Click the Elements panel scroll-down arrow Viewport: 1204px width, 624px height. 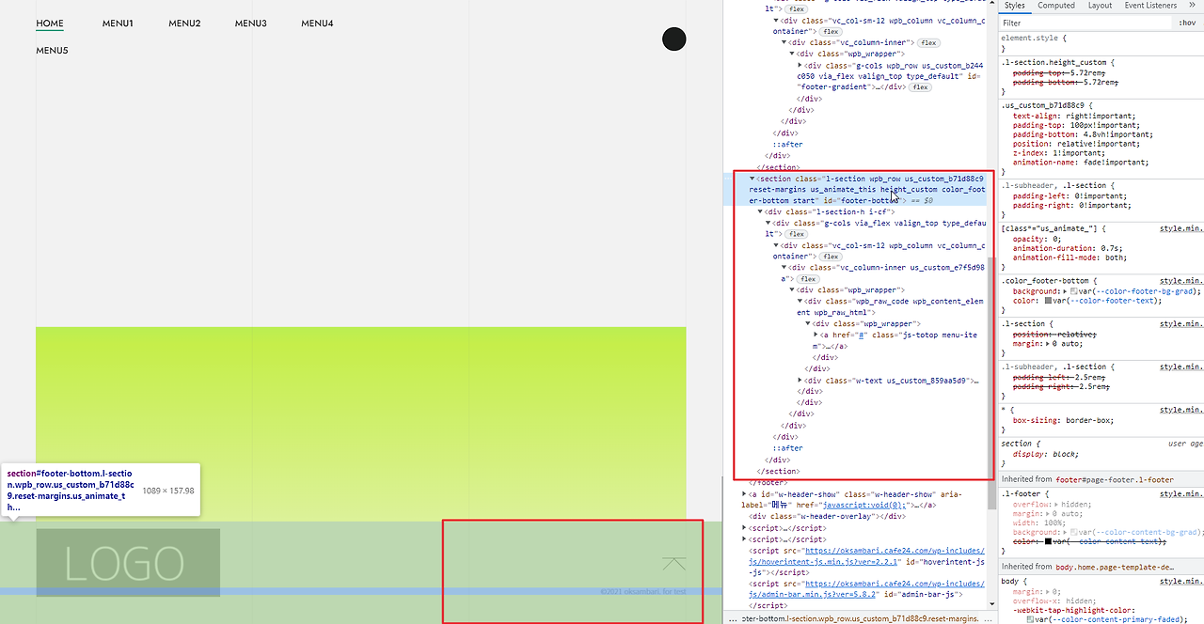coord(991,605)
